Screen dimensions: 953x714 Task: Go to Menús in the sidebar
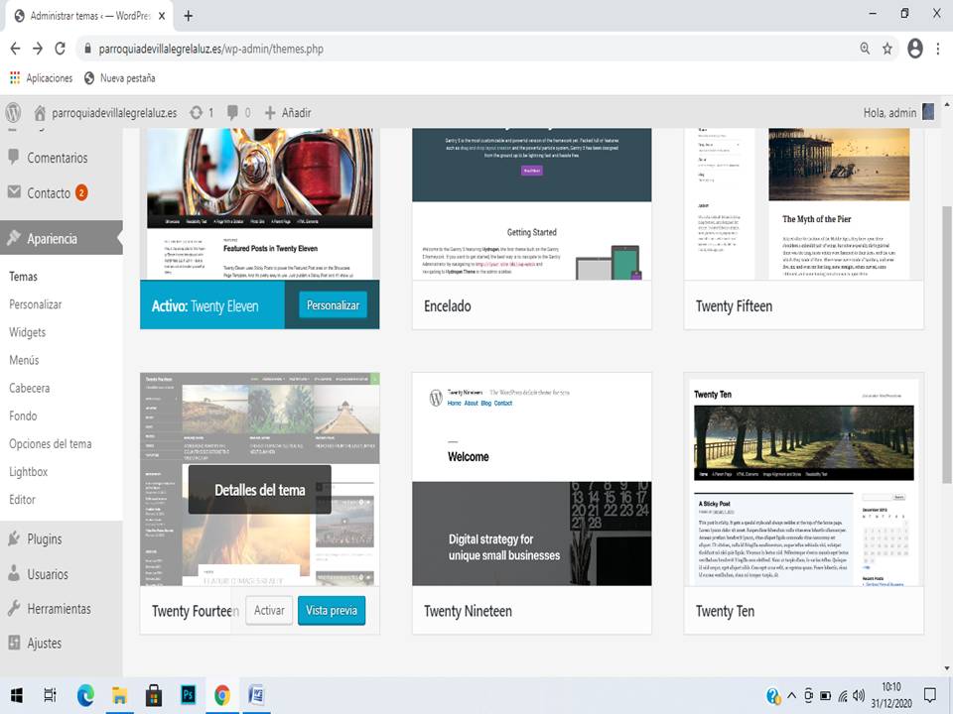coord(24,361)
